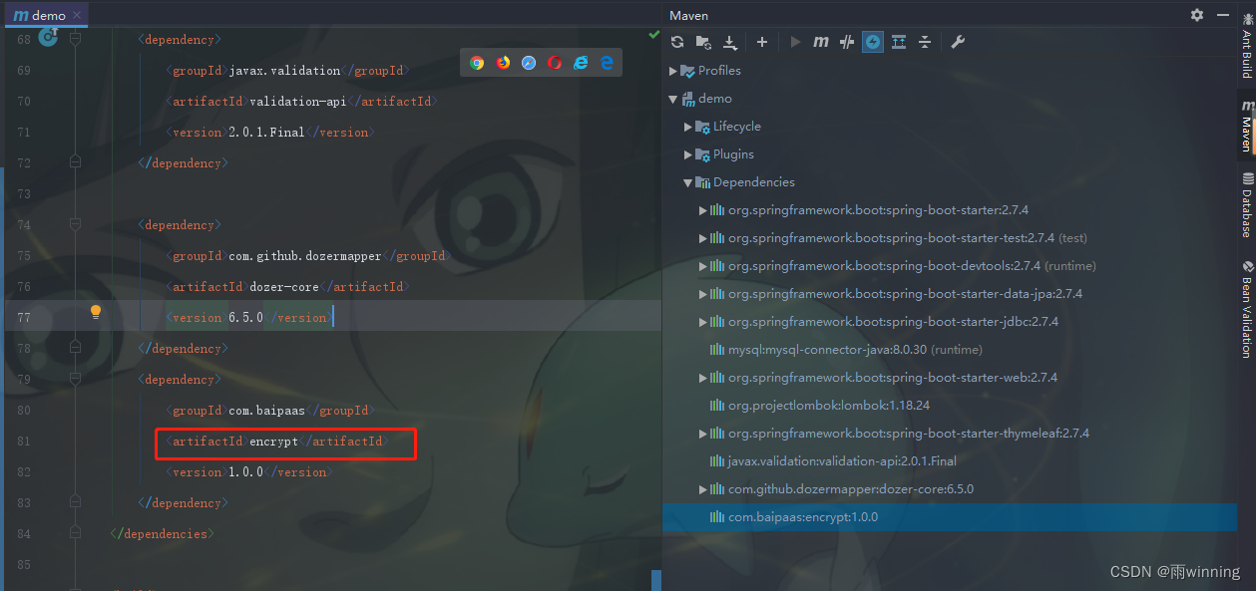Expand spring-boot-starter-thymeleaf dependency arrow

(x=702, y=434)
